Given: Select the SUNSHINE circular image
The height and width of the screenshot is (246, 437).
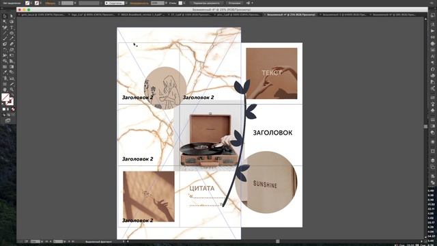Looking at the screenshot, I should pos(266,182).
